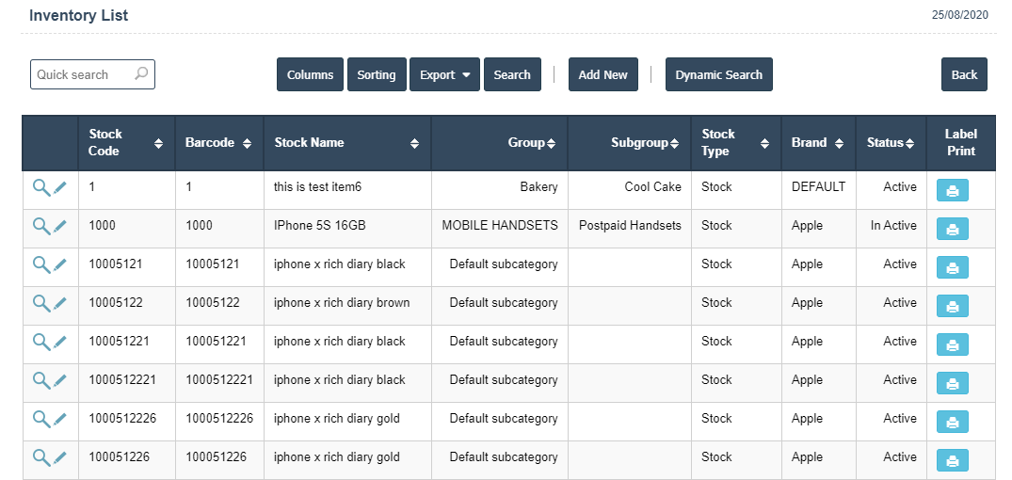The height and width of the screenshot is (480, 1012).
Task: Open Dynamic Search
Action: tap(718, 75)
